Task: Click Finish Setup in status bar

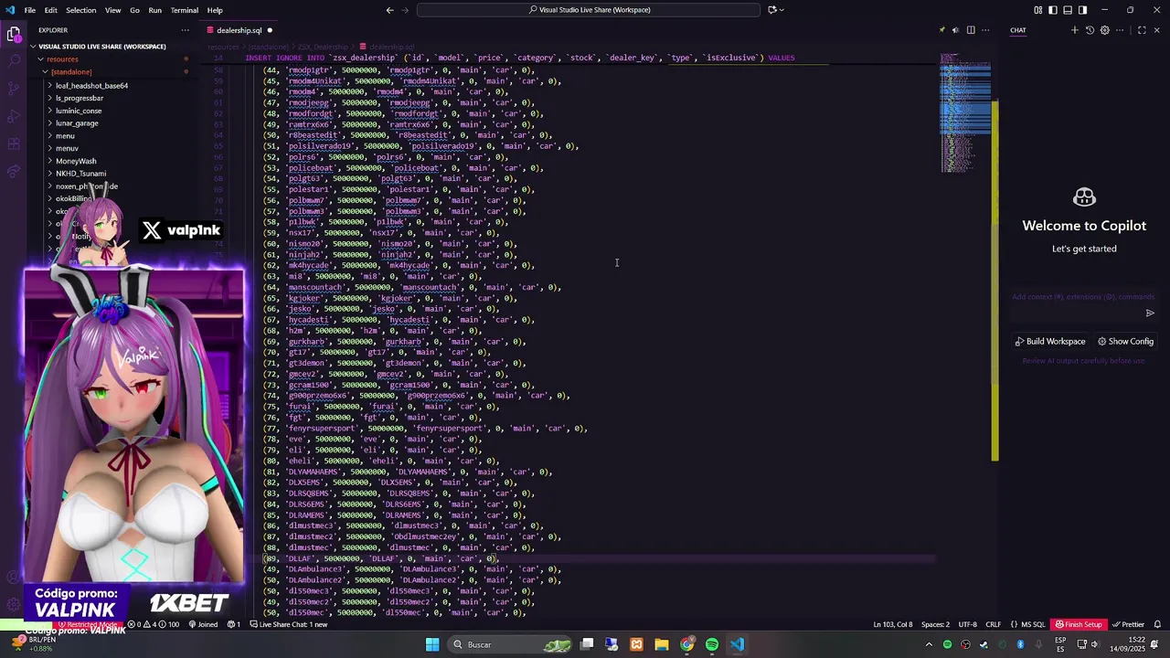Action: point(1079,625)
